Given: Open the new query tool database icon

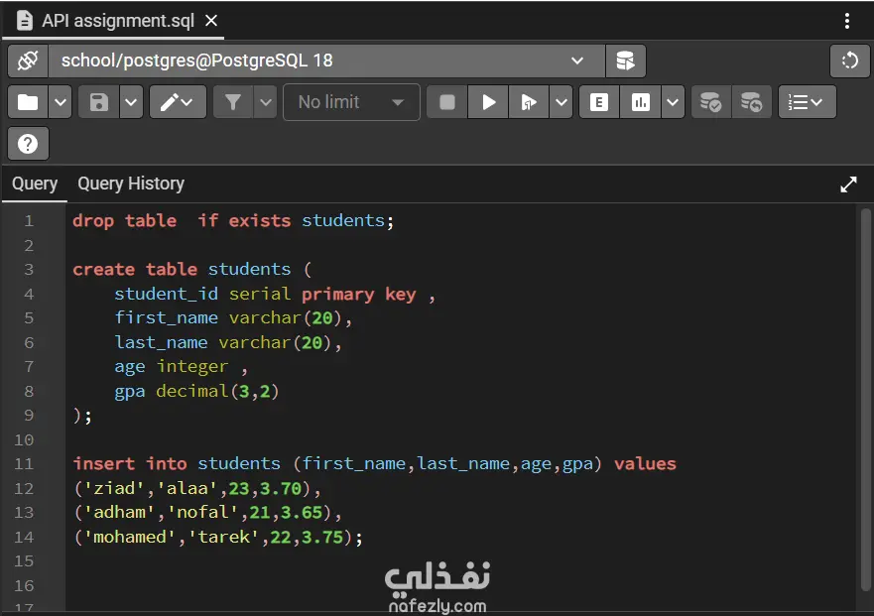Looking at the screenshot, I should click(625, 61).
